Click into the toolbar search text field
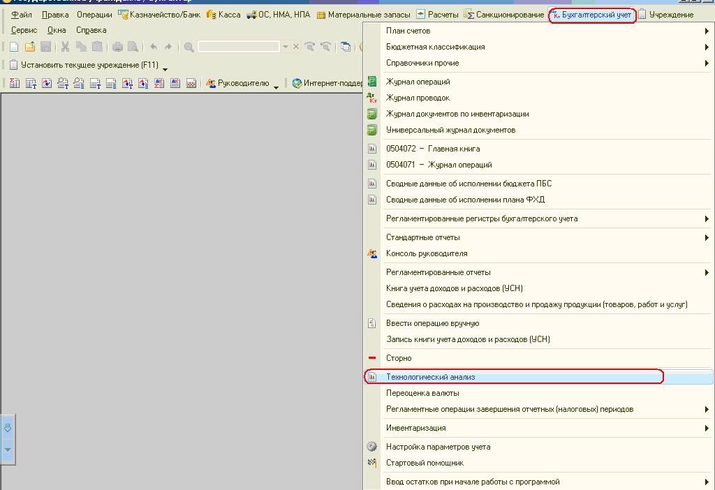715x490 pixels. 239,47
